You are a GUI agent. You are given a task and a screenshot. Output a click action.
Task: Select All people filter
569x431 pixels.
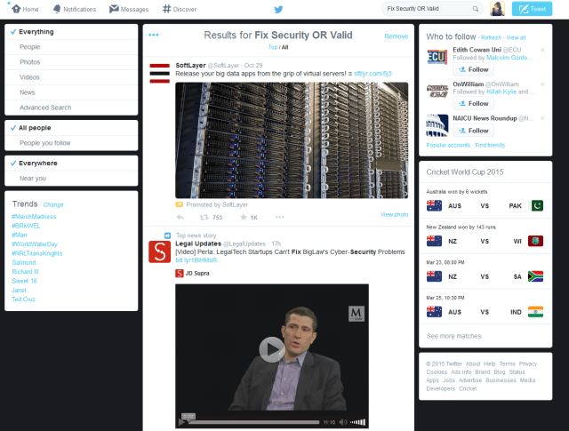71,128
